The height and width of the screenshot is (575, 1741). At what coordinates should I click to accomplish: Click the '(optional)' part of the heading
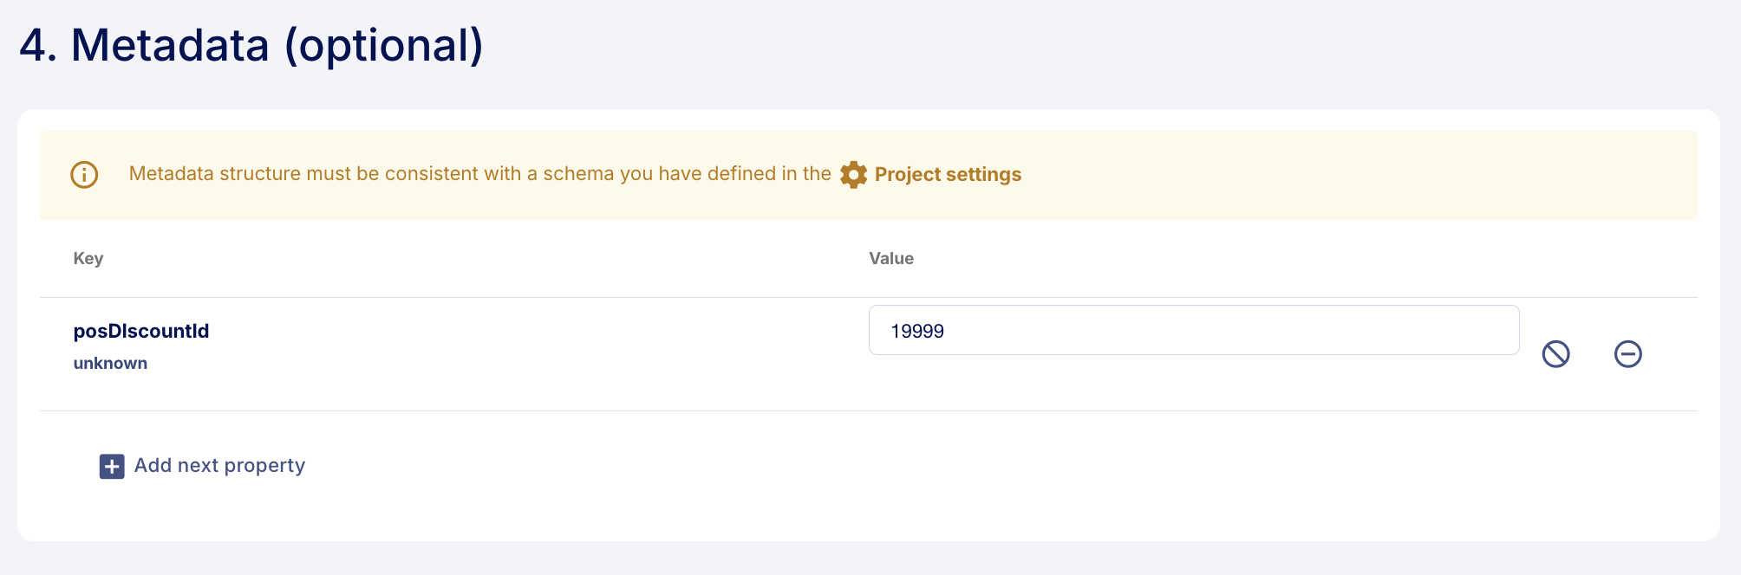click(384, 45)
